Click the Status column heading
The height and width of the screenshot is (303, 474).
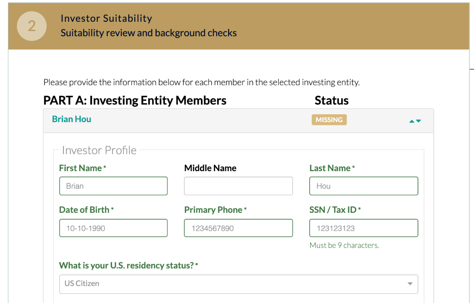[x=331, y=100]
